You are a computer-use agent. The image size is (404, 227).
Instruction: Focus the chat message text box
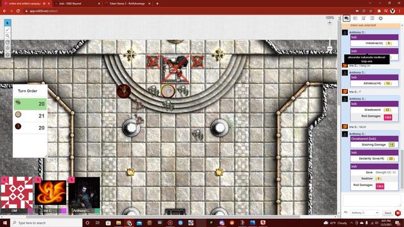coord(371,201)
